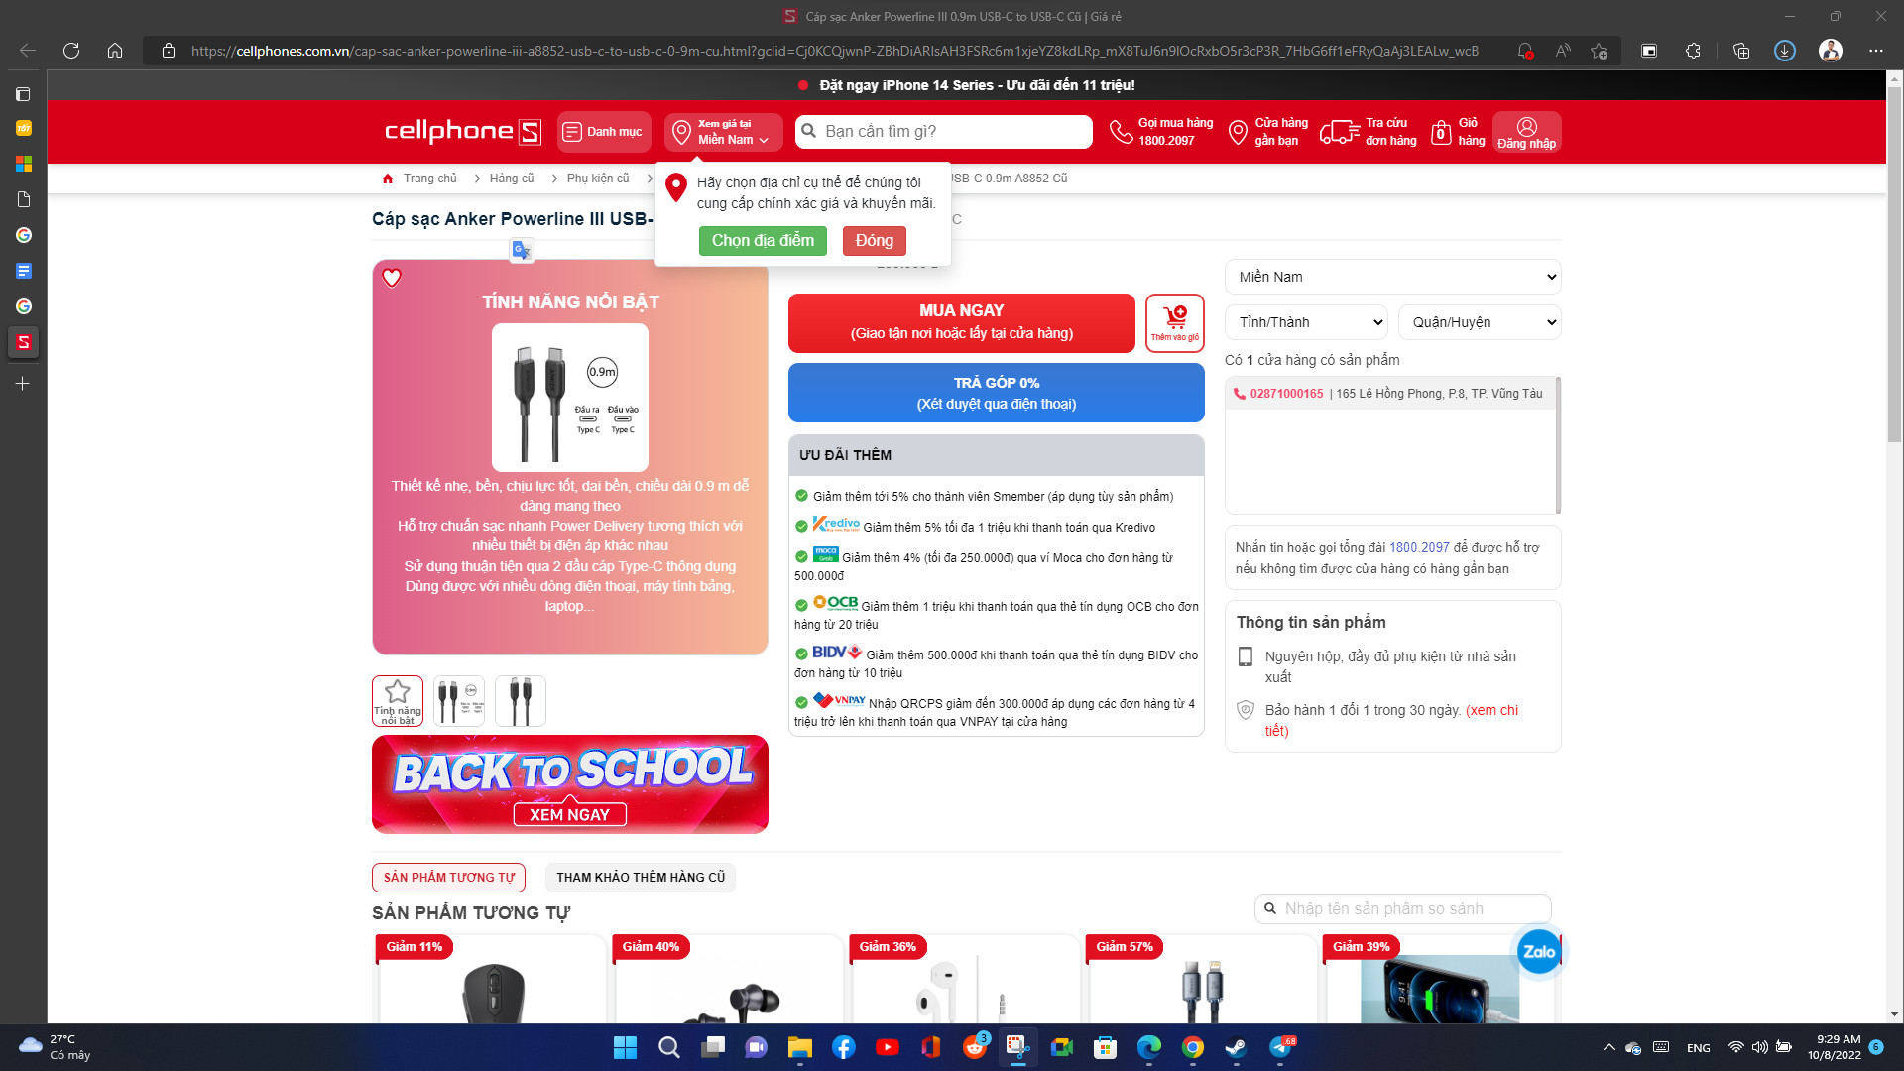Click the store list scrollbar
1904x1071 pixels.
point(1558,445)
